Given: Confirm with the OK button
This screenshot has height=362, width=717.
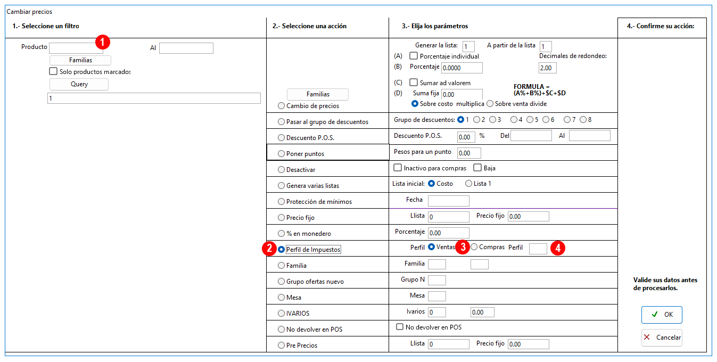Looking at the screenshot, I should pyautogui.click(x=662, y=315).
